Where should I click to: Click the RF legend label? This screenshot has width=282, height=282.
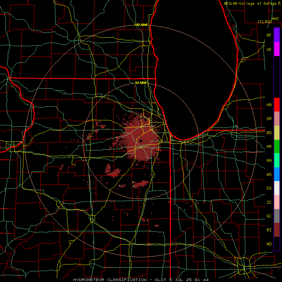[x=269, y=35]
